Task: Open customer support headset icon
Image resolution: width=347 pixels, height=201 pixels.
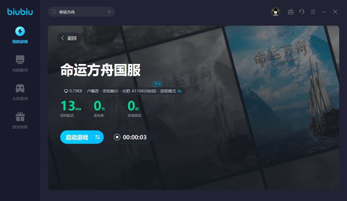Action: tap(302, 12)
